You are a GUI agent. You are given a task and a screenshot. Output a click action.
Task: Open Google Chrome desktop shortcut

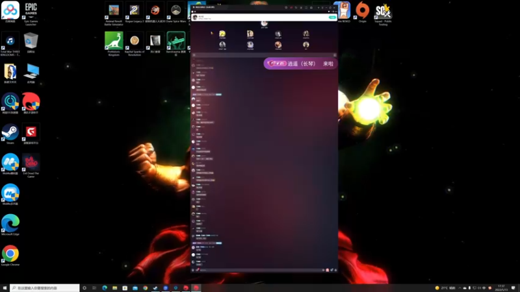pyautogui.click(x=10, y=255)
